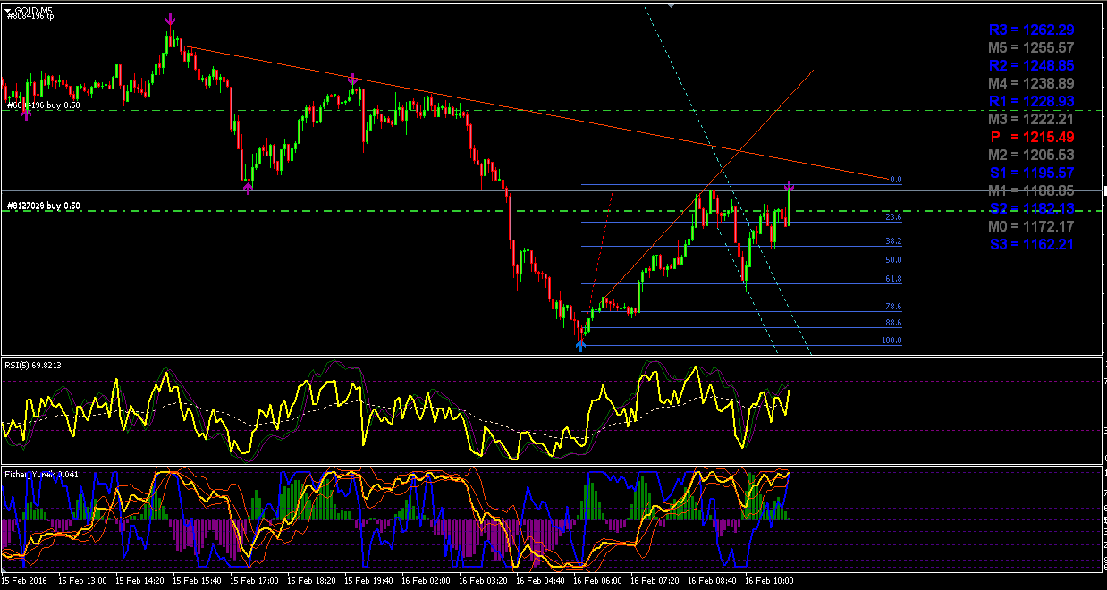Screen dimensions: 1107x590
Task: Select the magenta up arrow below #8084196 buy label
Action: 26,114
